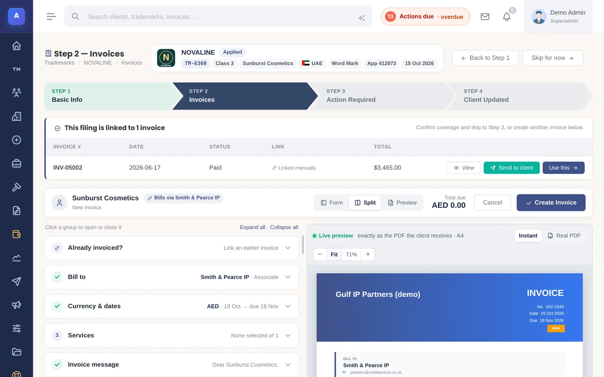
Task: Open the orange wallet sidebar icon
Action: (x=16, y=234)
